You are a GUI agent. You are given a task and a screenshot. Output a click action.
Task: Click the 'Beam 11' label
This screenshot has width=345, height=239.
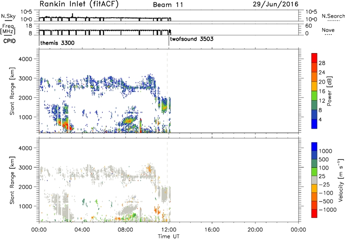click(168, 5)
